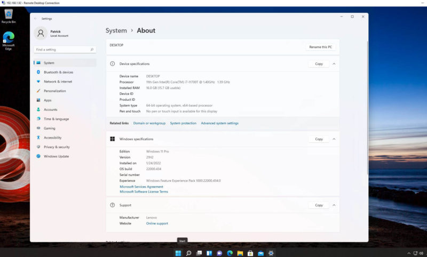Open File Explorer from the taskbar
The image size is (427, 257).
[x=240, y=253]
